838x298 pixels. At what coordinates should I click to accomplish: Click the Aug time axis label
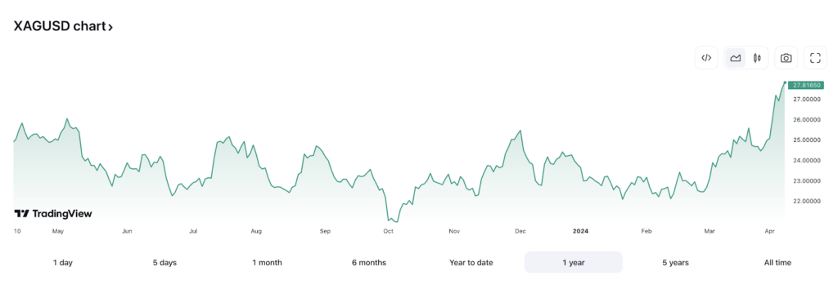256,231
